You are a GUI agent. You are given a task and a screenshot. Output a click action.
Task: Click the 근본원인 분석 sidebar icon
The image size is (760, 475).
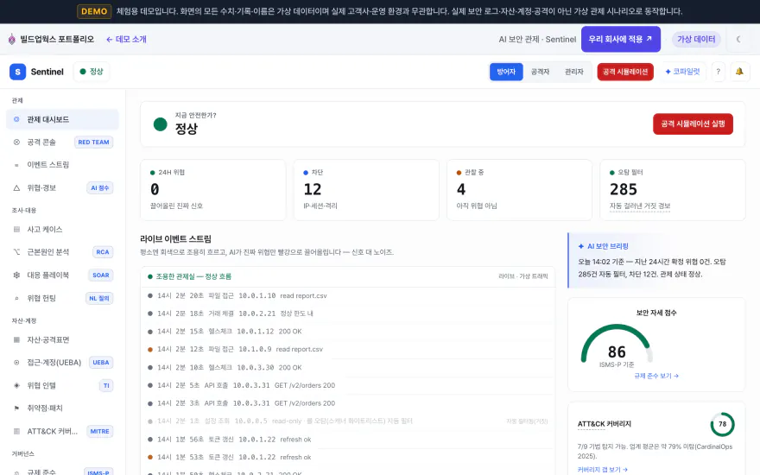(16, 252)
